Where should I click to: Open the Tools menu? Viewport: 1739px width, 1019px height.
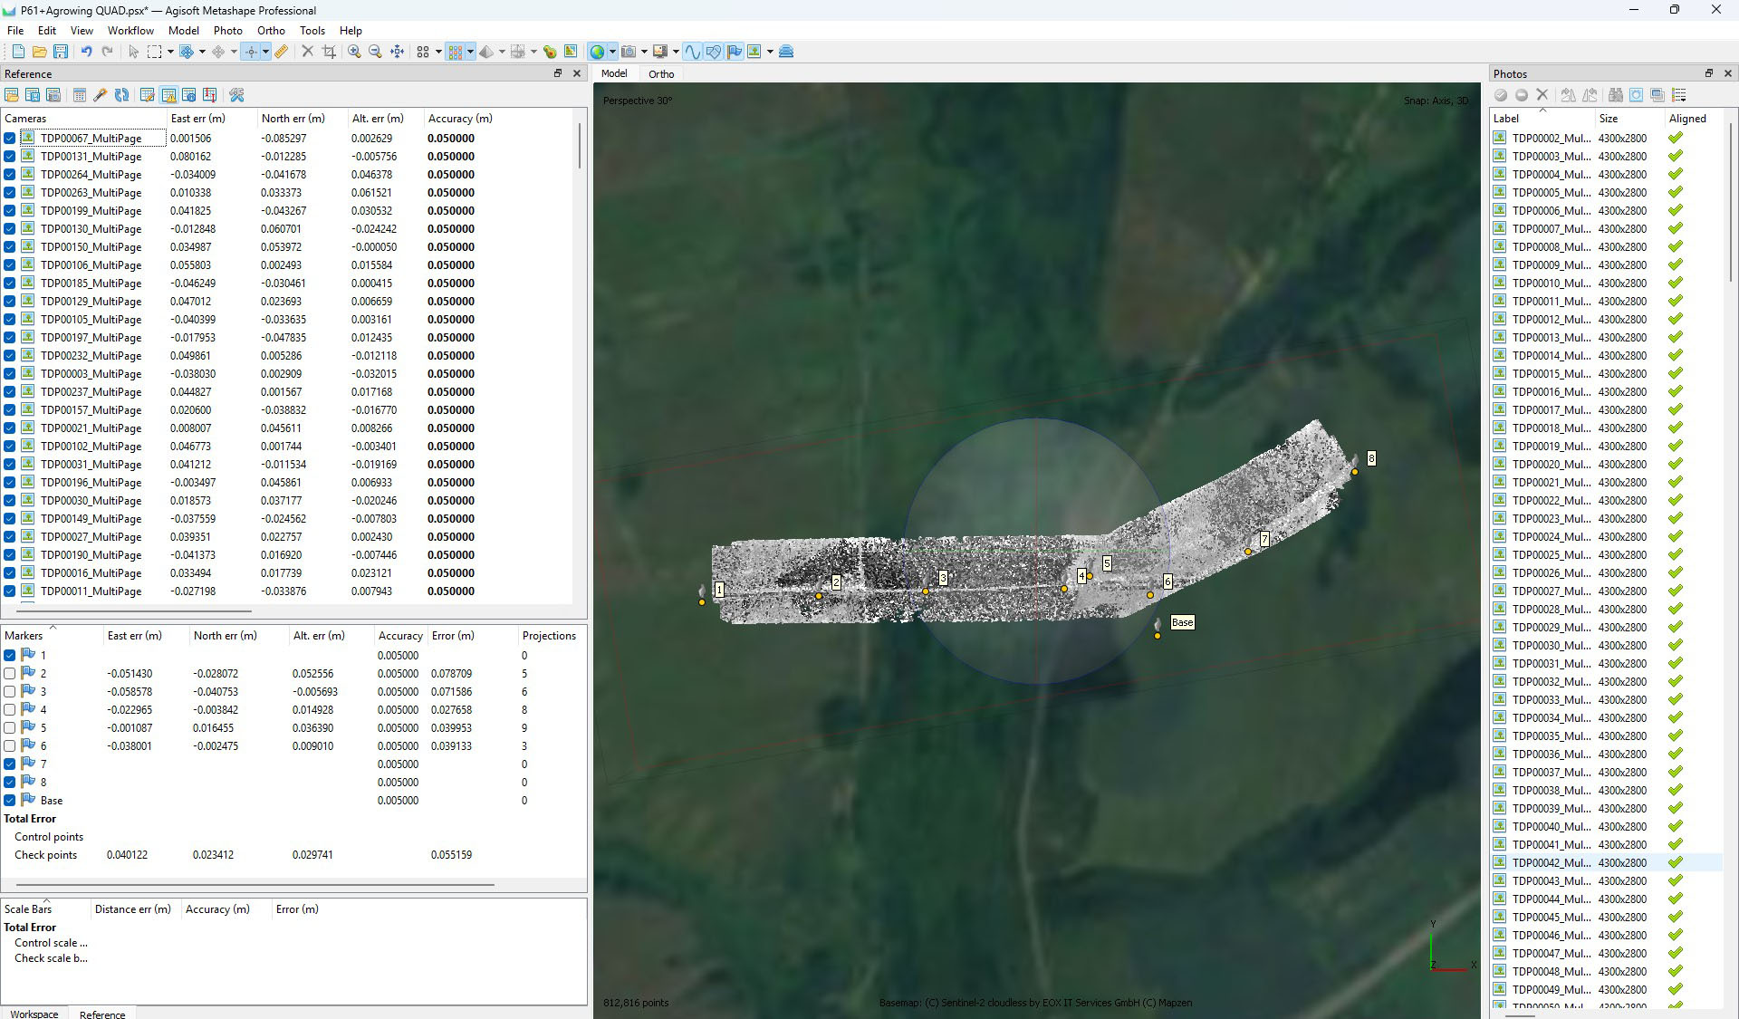tap(312, 30)
